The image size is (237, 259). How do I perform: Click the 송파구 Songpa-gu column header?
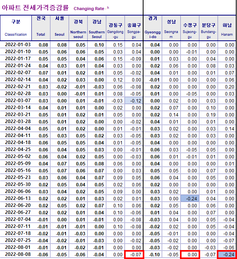coord(134,28)
